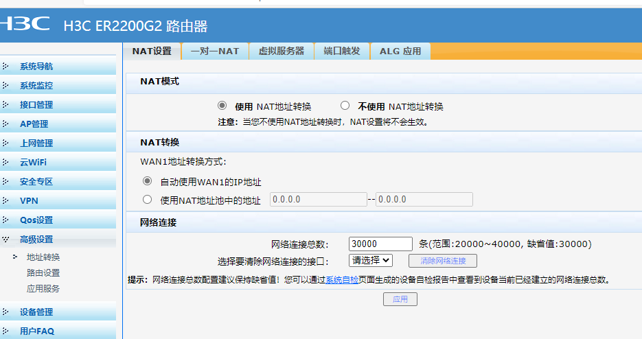Screen dimensions: 642x339
Task: Click the 网络连接 section heading
Action: coord(158,223)
